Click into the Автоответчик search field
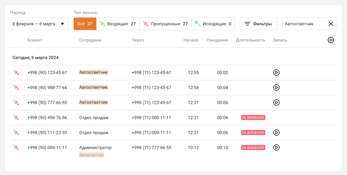The width and height of the screenshot is (347, 175). (x=303, y=24)
